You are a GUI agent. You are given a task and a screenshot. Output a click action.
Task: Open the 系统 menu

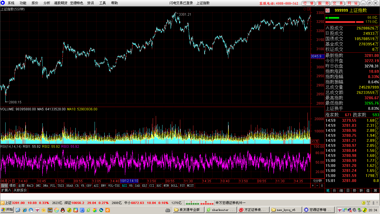point(11,3)
